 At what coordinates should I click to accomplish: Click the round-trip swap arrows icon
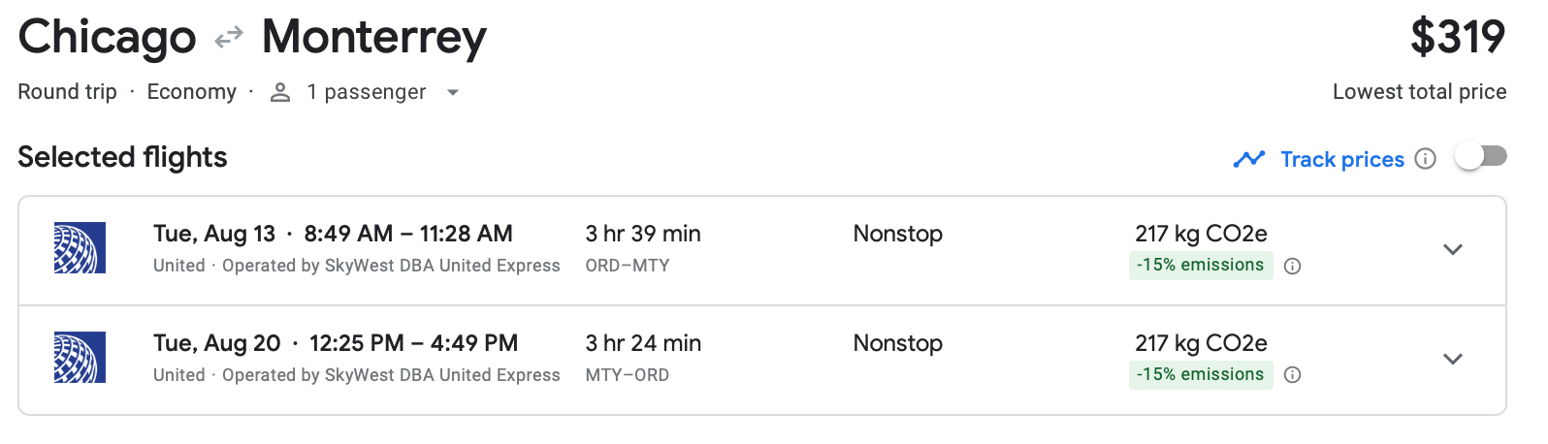click(x=229, y=38)
